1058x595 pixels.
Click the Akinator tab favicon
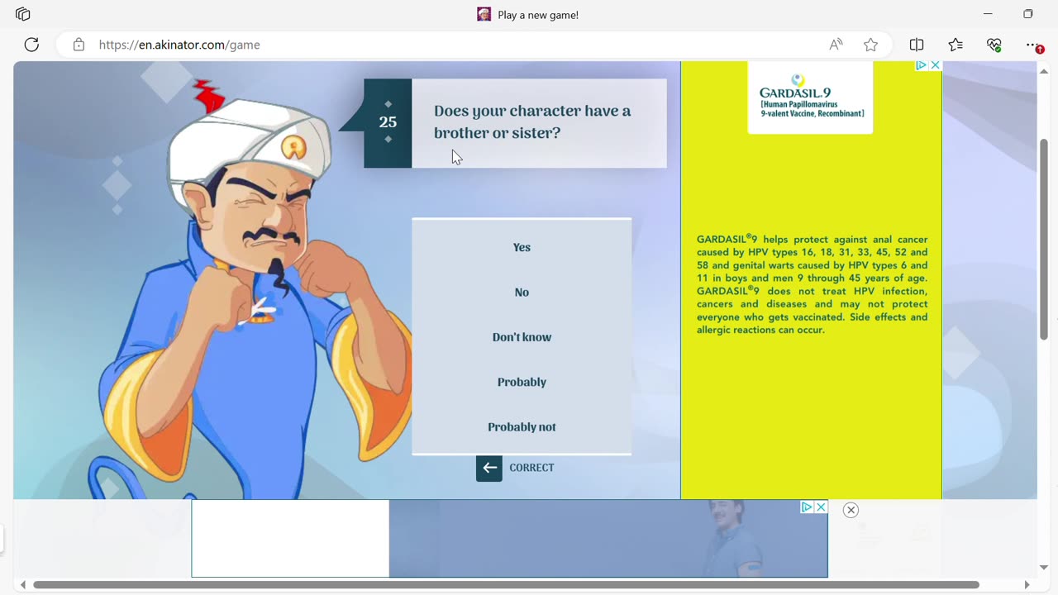point(484,14)
